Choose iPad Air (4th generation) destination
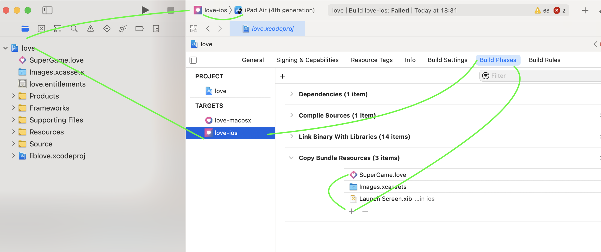The height and width of the screenshot is (252, 601). pos(275,10)
